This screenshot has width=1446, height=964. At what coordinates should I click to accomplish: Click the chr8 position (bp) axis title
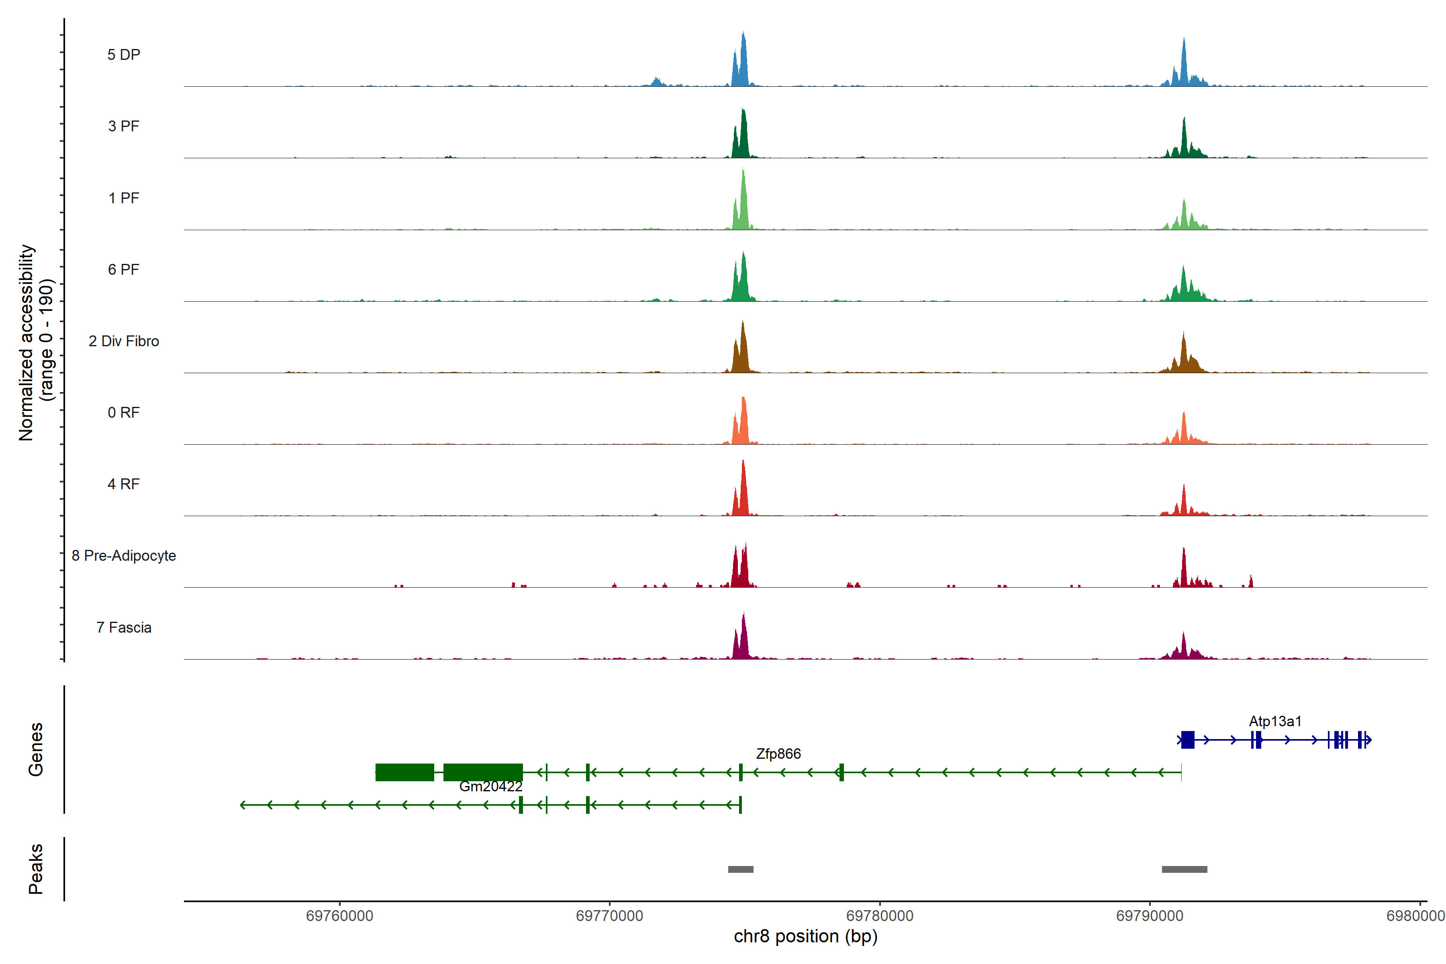coord(805,936)
